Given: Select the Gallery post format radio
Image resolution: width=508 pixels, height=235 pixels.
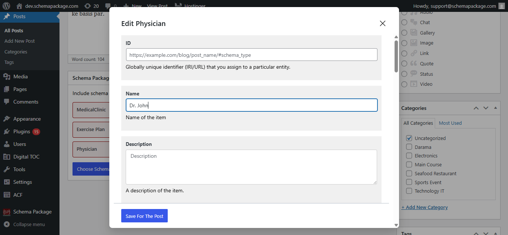Looking at the screenshot, I should pyautogui.click(x=404, y=33).
